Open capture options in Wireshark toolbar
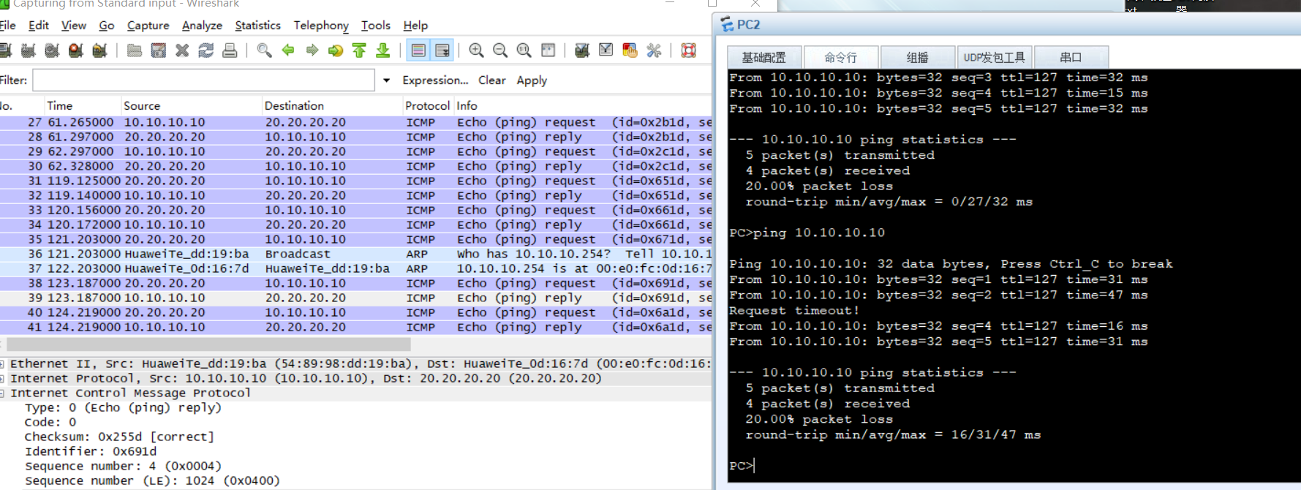The width and height of the screenshot is (1301, 490). click(29, 50)
